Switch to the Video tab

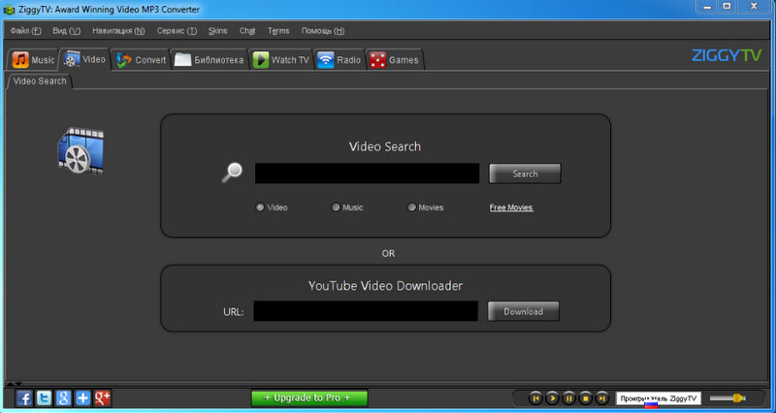pos(84,60)
